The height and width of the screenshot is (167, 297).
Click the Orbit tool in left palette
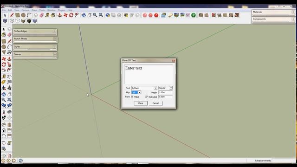pos(4,94)
